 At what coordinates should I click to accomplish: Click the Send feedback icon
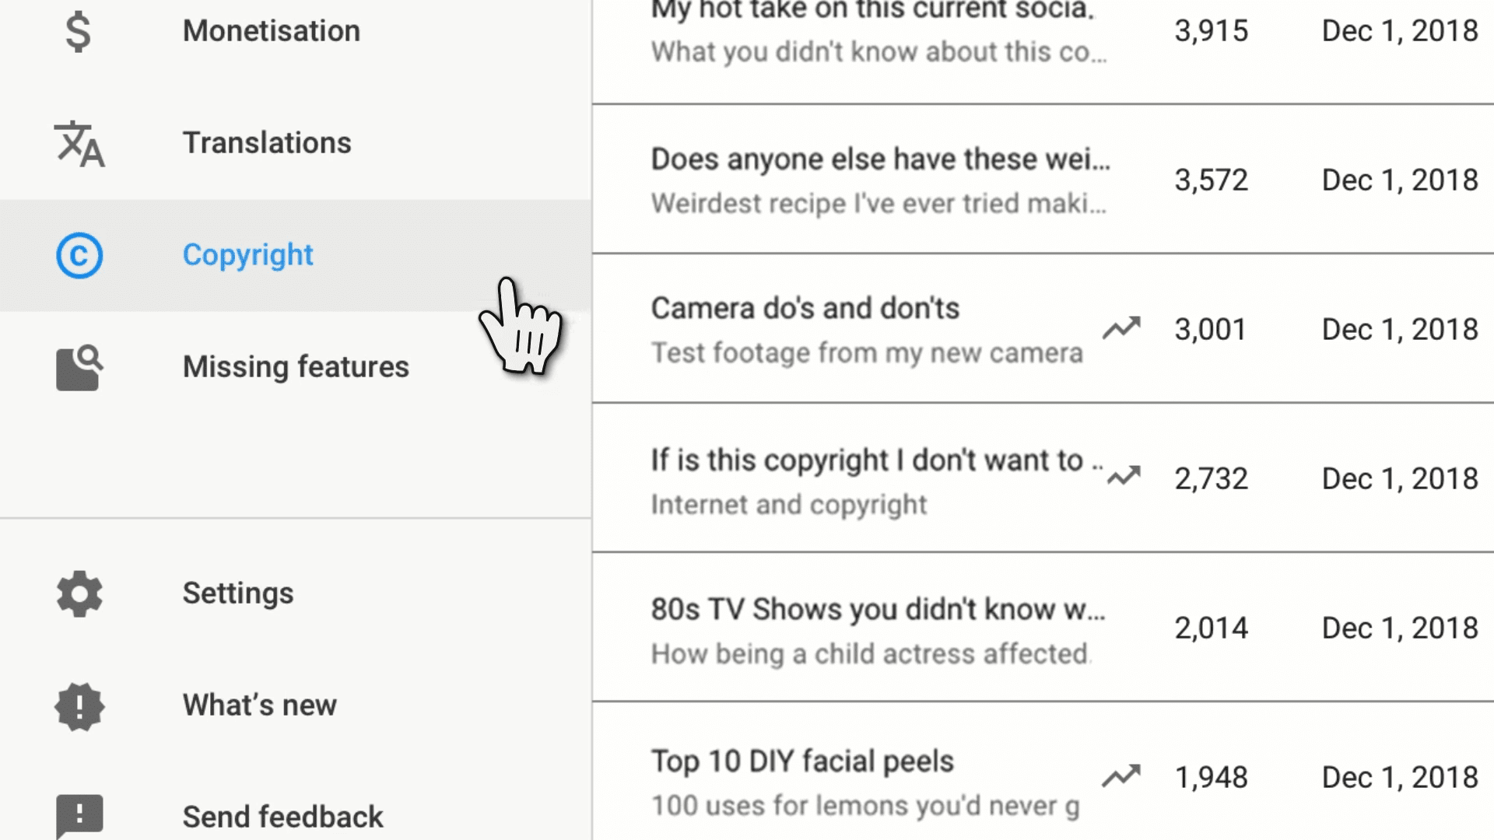[x=79, y=815]
